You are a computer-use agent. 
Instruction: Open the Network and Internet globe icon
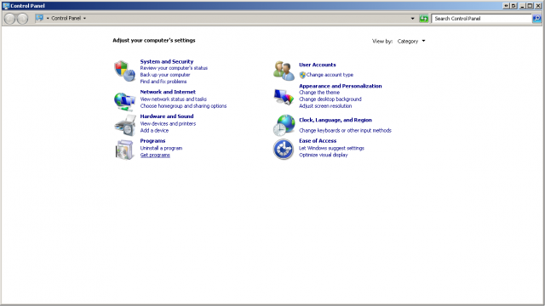[124, 101]
